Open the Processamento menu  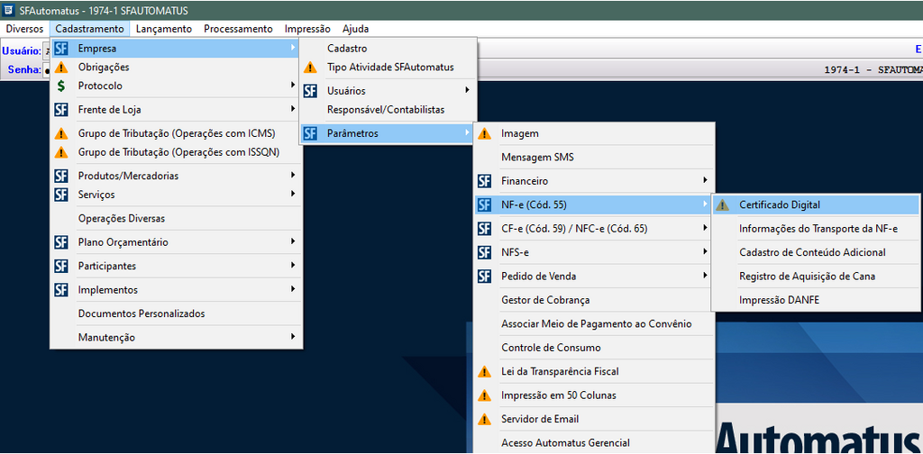click(238, 29)
